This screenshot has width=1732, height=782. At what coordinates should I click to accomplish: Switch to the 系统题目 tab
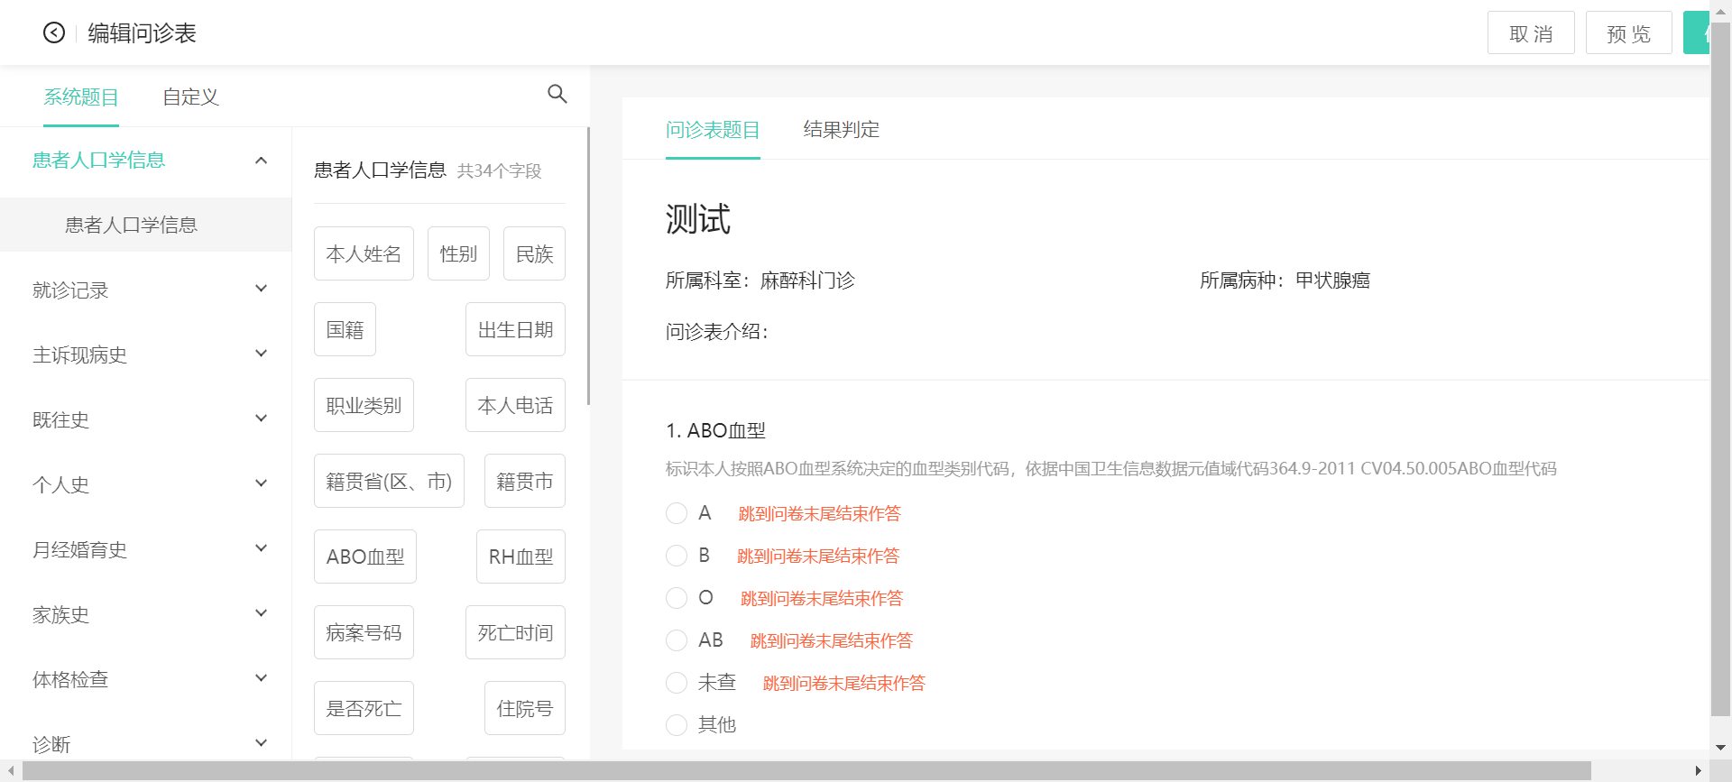81,97
